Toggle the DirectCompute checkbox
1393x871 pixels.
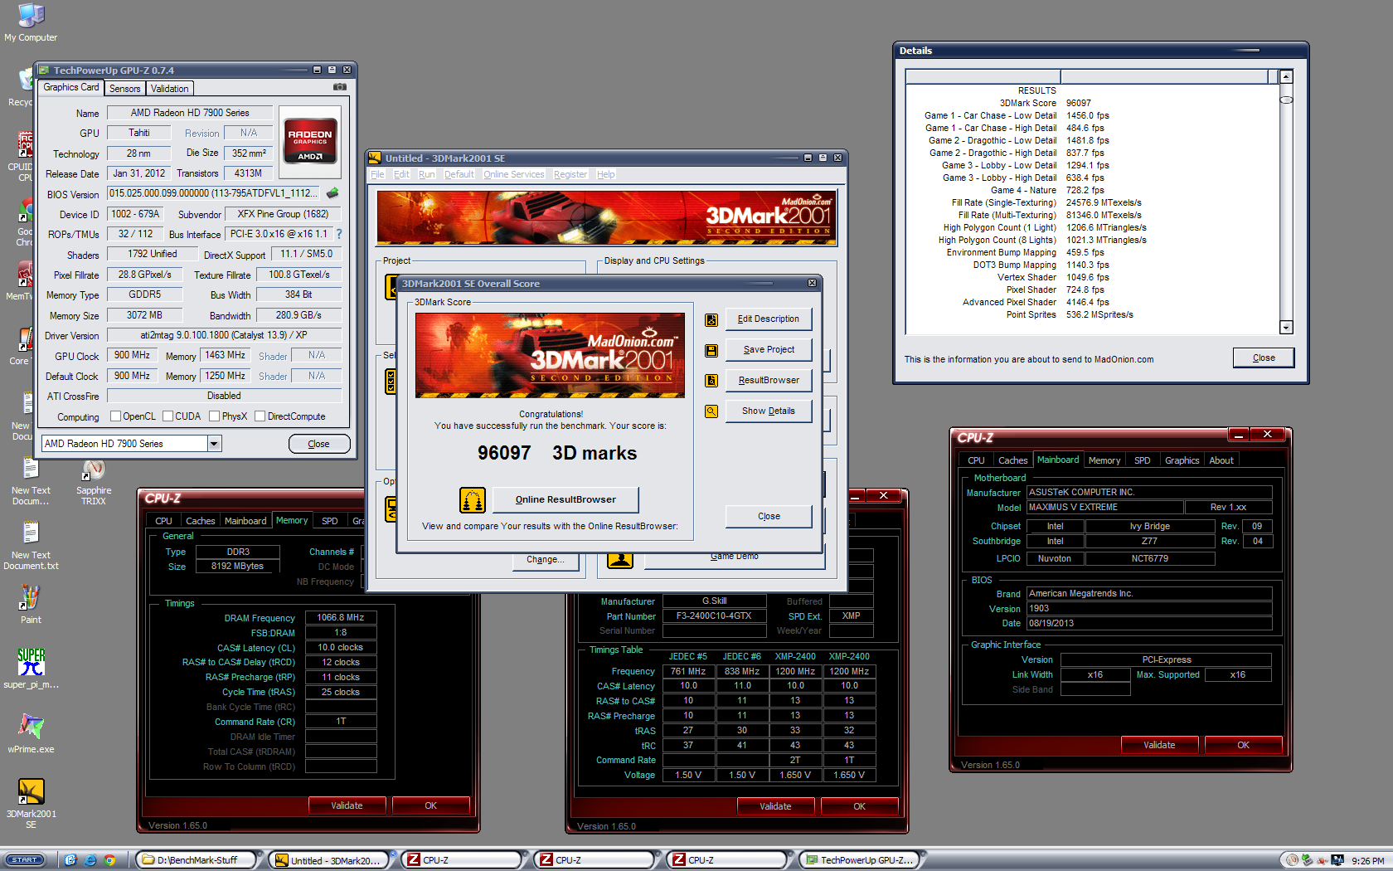pyautogui.click(x=260, y=416)
